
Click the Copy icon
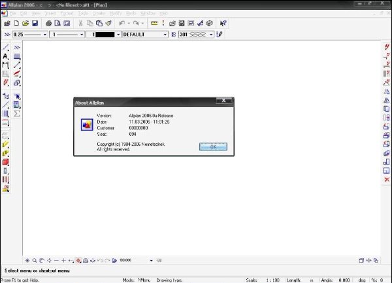(90, 24)
